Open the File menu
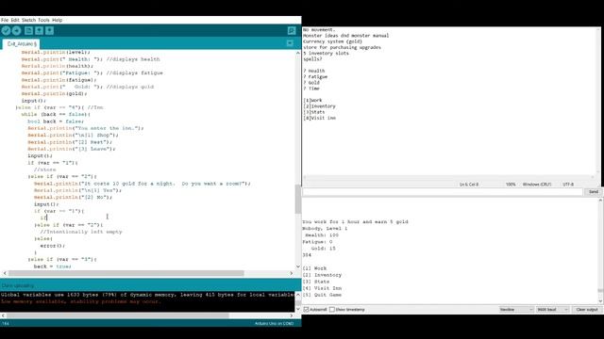Viewport: 604px width, 339px height. coord(5,20)
